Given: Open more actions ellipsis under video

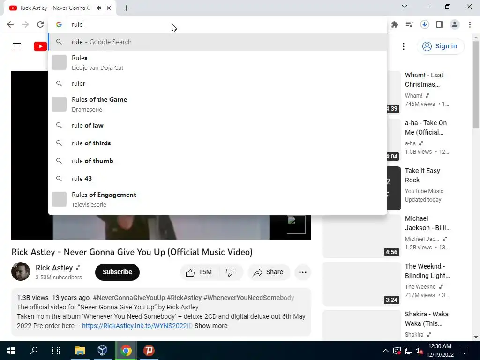Looking at the screenshot, I should [303, 272].
